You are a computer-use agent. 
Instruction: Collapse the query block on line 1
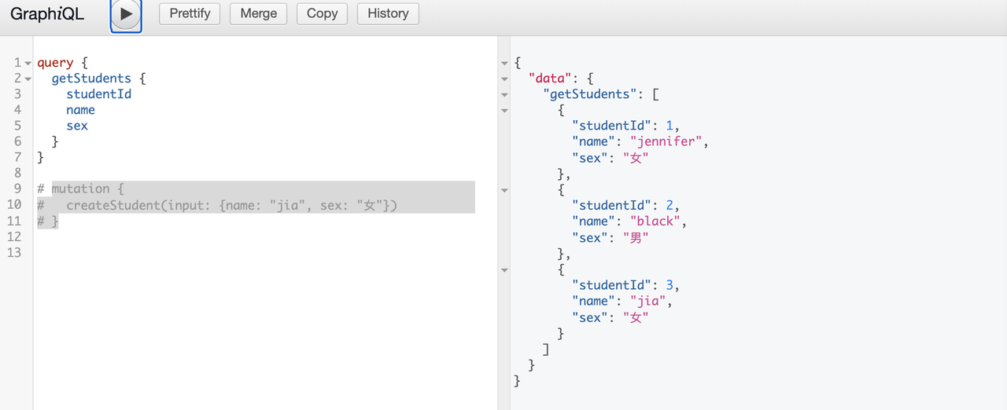click(28, 63)
